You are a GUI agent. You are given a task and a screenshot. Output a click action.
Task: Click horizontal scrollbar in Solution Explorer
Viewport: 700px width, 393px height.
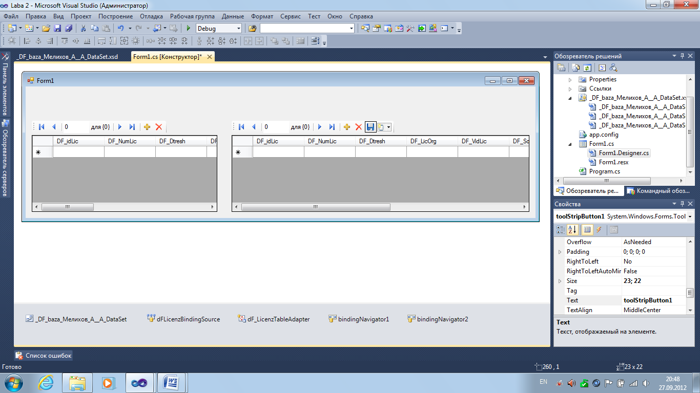[x=620, y=181]
